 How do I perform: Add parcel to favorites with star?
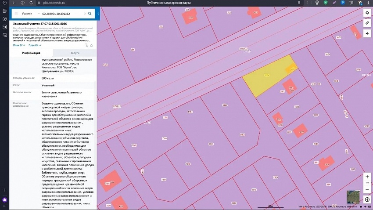coord(91,45)
